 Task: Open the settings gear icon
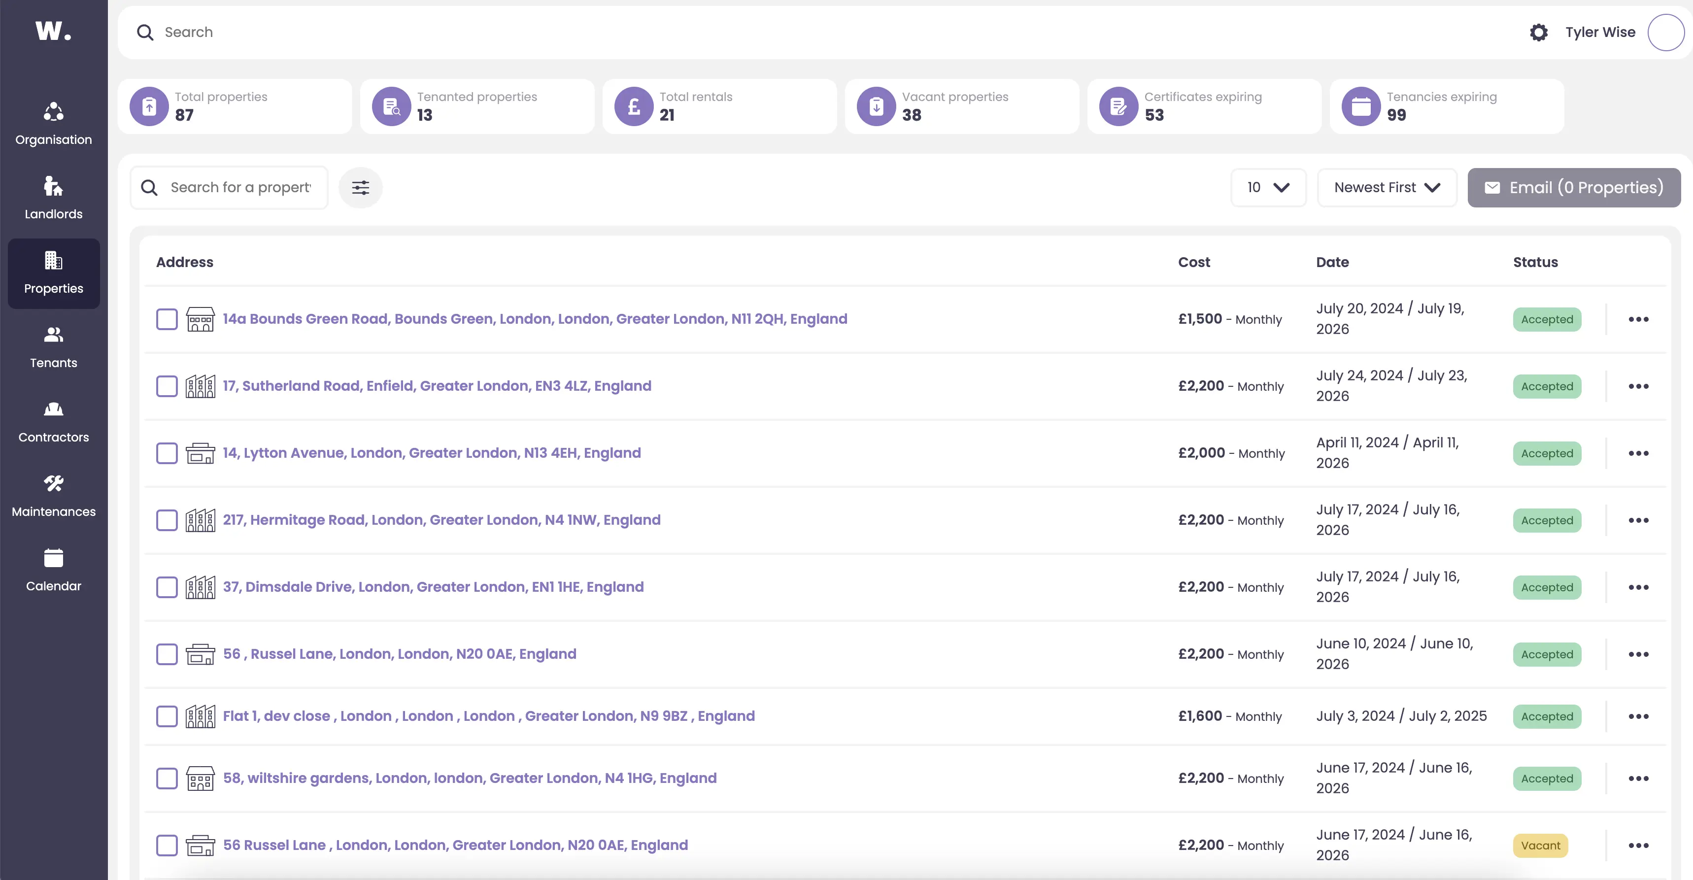coord(1539,32)
